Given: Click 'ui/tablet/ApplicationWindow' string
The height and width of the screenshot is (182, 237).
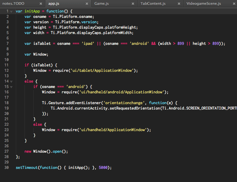Looking at the screenshot, I should coord(102,70).
